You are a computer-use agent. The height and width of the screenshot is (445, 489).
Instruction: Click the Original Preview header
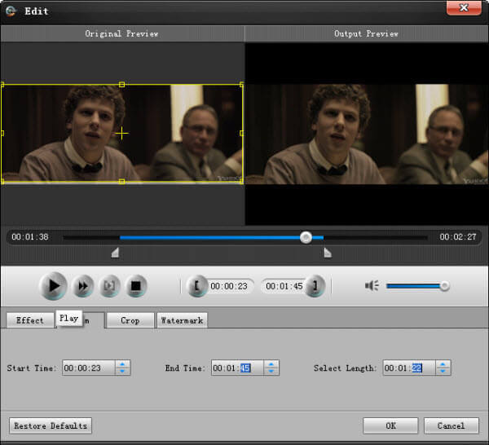point(122,33)
